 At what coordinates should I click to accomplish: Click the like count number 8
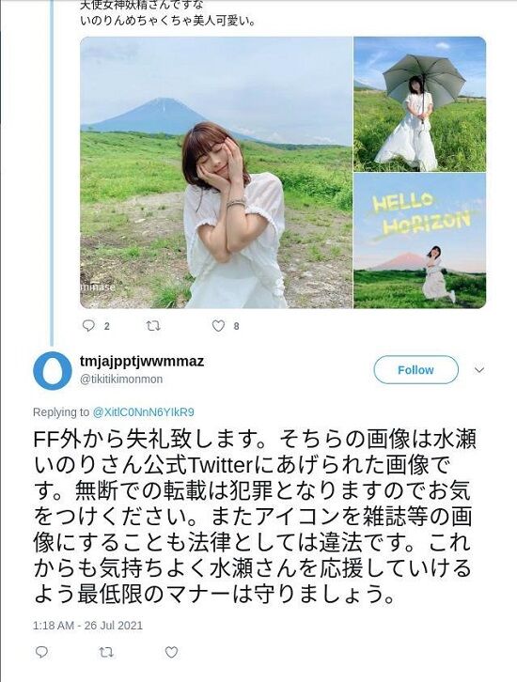236,326
